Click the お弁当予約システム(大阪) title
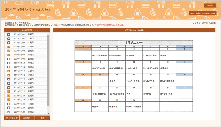Viewport: 221px width, 127px height. click(28, 9)
